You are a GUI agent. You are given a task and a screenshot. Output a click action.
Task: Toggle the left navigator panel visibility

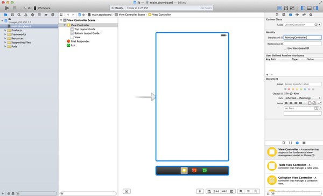tap(303, 8)
